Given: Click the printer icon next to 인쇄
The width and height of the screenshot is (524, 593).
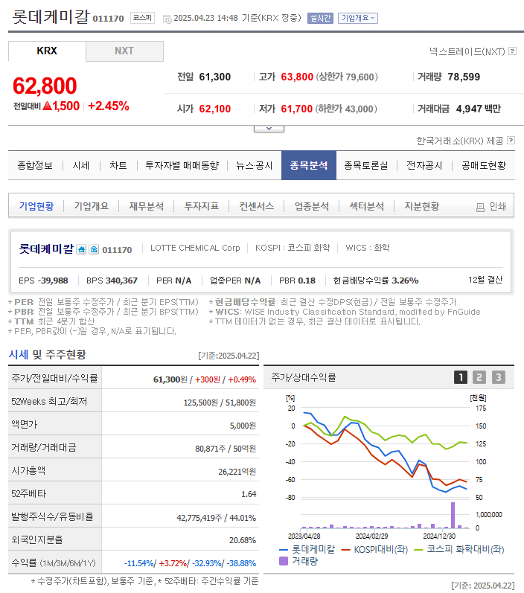Looking at the screenshot, I should [x=481, y=207].
